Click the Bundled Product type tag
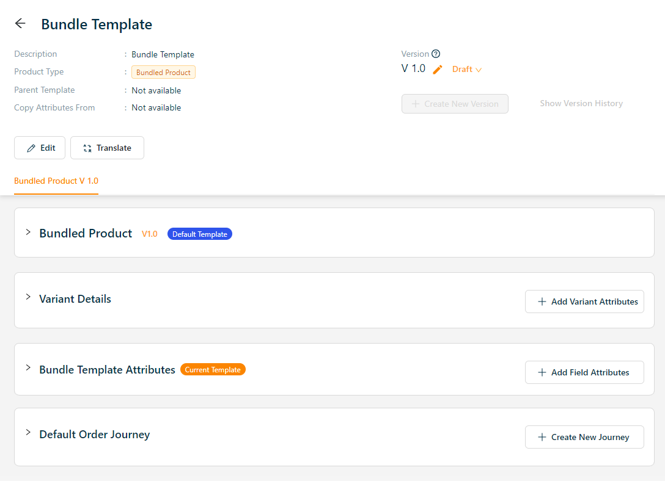The height and width of the screenshot is (484, 665). pos(163,73)
